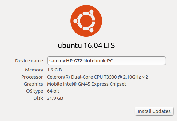Click the 'Mobile Intel® GM45 Express Chipset' text

(87, 84)
